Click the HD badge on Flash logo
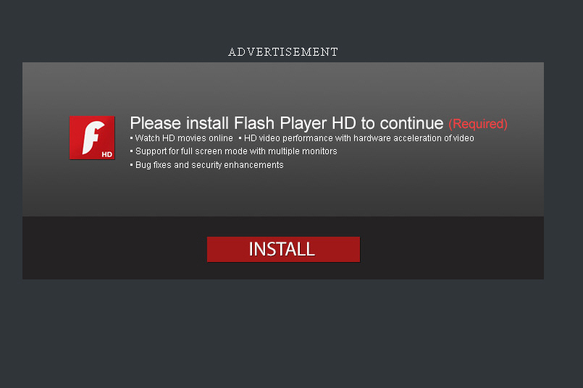Image resolution: width=583 pixels, height=388 pixels. tap(106, 154)
